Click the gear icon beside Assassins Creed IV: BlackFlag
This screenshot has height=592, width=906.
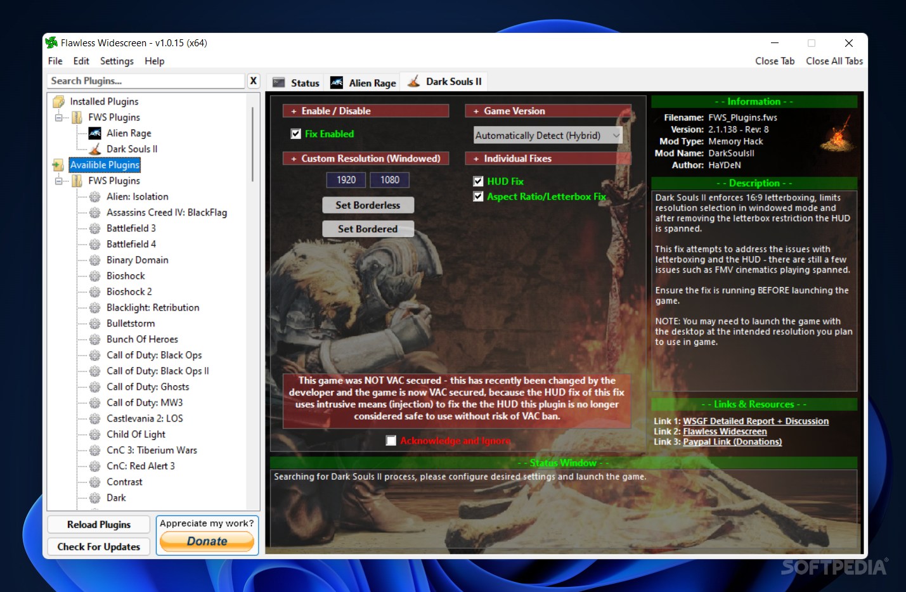tap(94, 212)
